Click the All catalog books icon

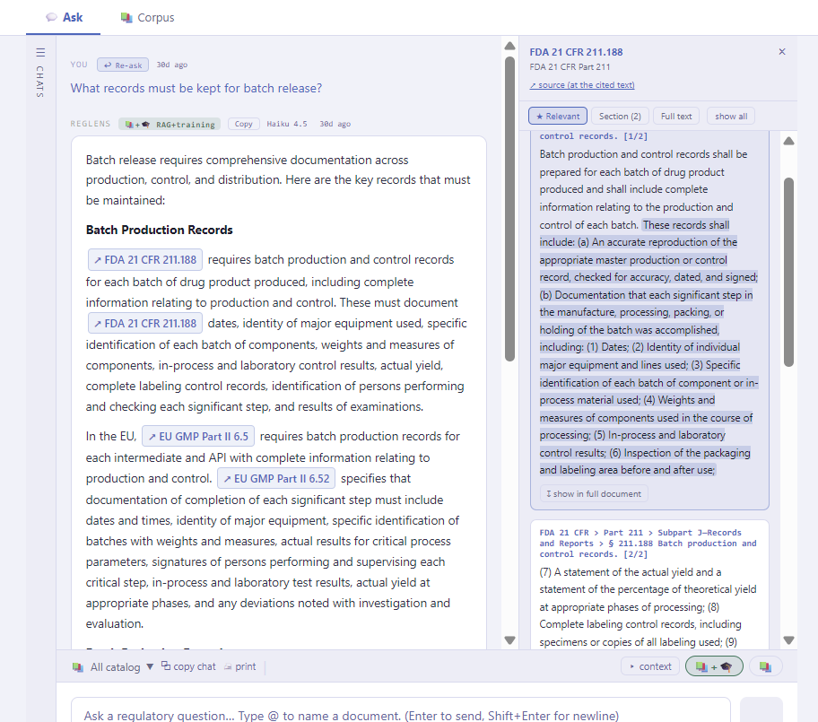(78, 666)
